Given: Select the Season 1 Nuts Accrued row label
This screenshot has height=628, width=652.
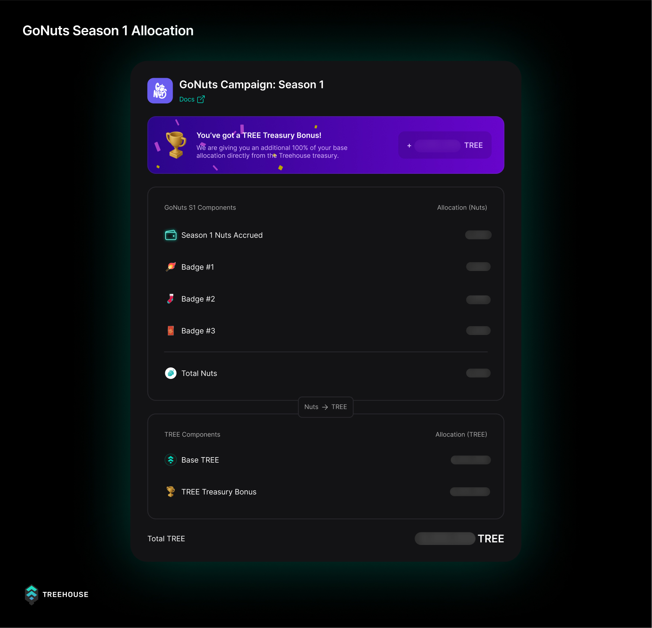Looking at the screenshot, I should 222,235.
